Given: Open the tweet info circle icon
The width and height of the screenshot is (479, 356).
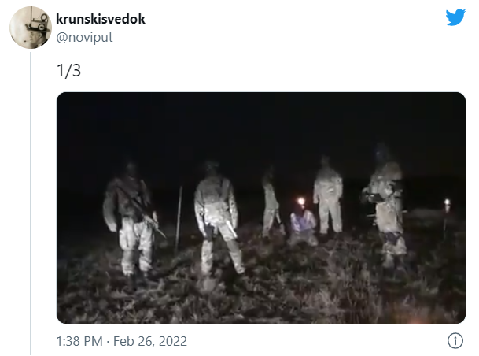Looking at the screenshot, I should (x=455, y=340).
